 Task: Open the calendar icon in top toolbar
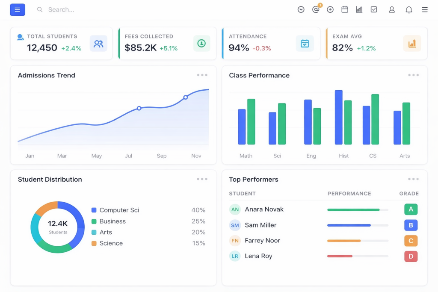(x=345, y=9)
